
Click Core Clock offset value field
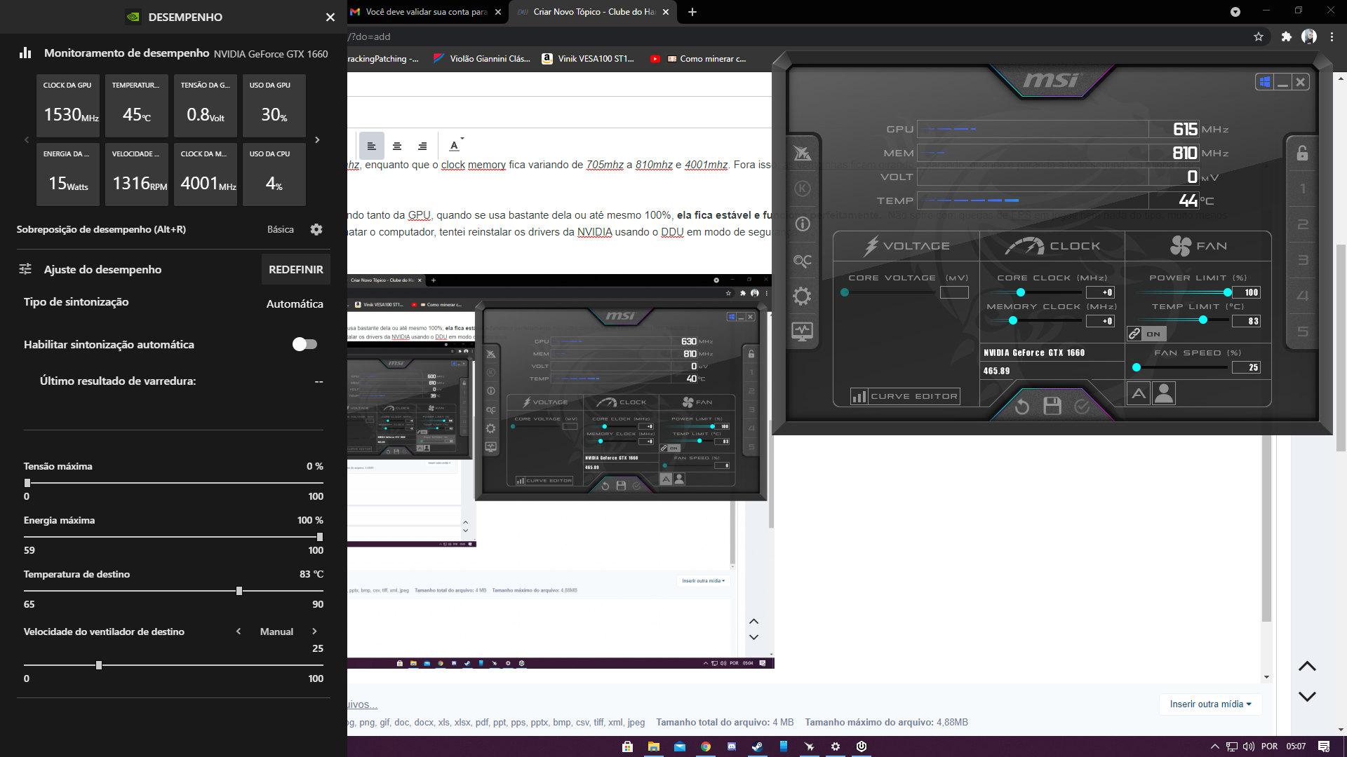[1100, 292]
